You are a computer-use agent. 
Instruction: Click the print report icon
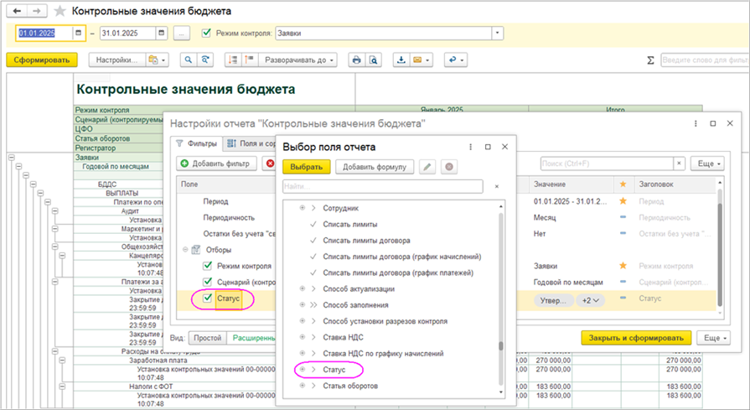pos(356,60)
